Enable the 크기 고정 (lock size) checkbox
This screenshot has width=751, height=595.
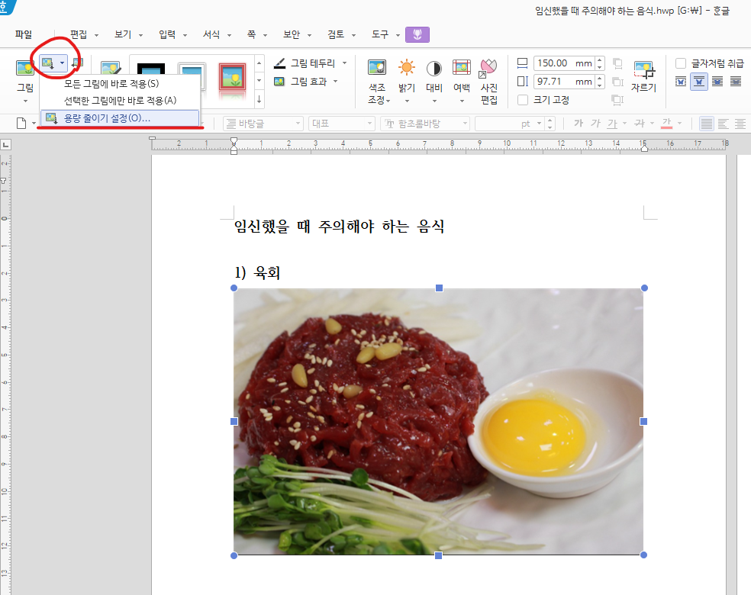[x=523, y=100]
